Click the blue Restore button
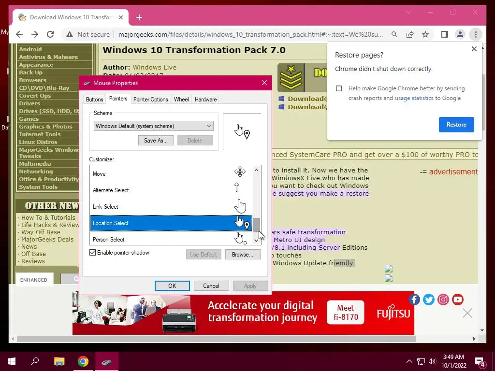This screenshot has height=371, width=495. click(456, 125)
